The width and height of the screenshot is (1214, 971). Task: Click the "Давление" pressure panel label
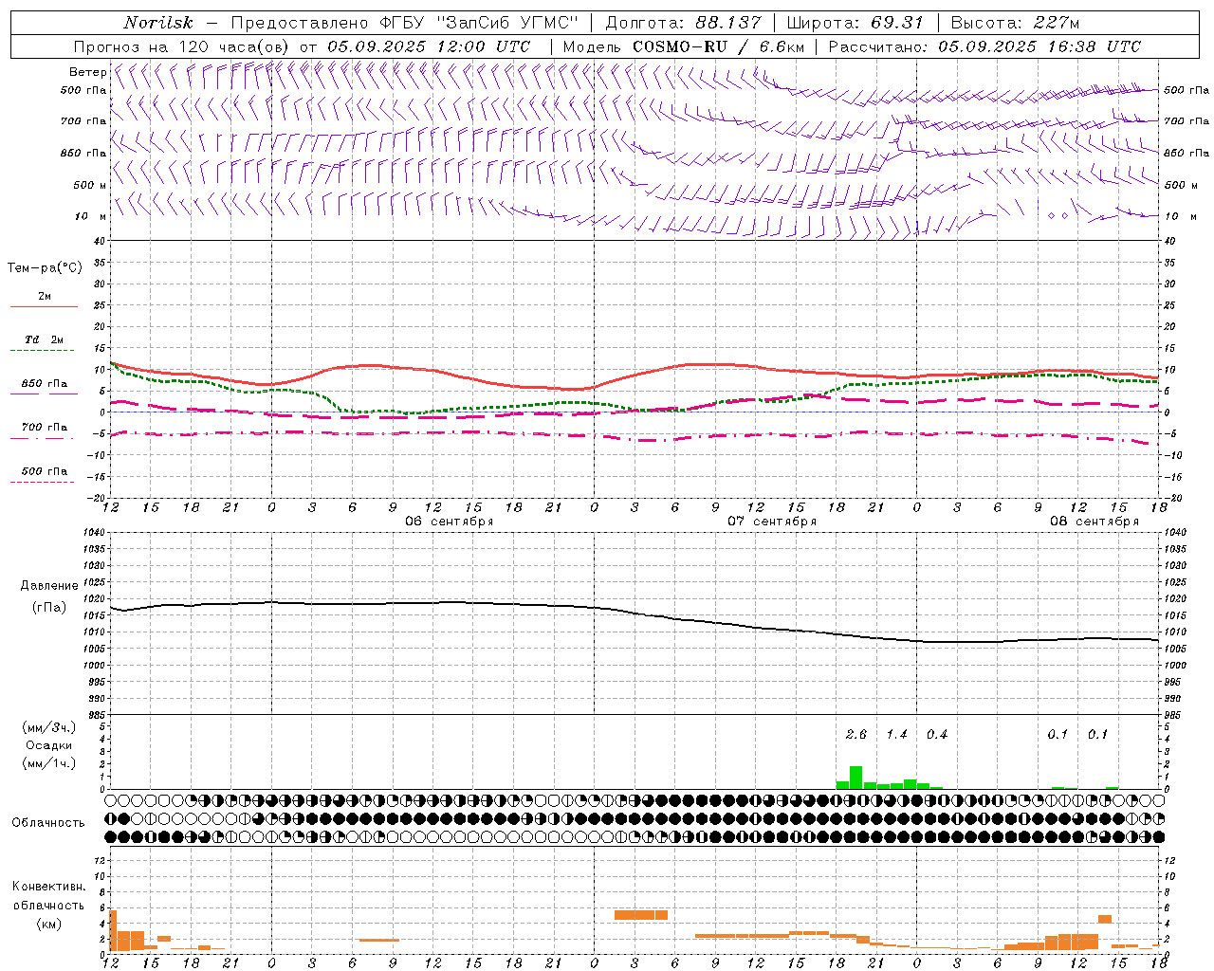[x=49, y=586]
